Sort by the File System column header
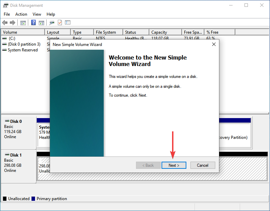270x211 pixels. click(108, 32)
